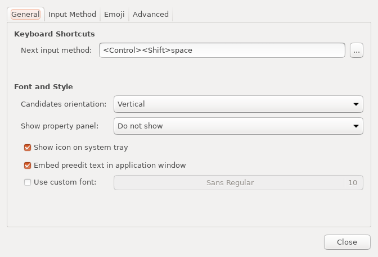Viewport: 378px width, 257px height.
Task: Switch to the Input Method tab
Action: tap(72, 15)
